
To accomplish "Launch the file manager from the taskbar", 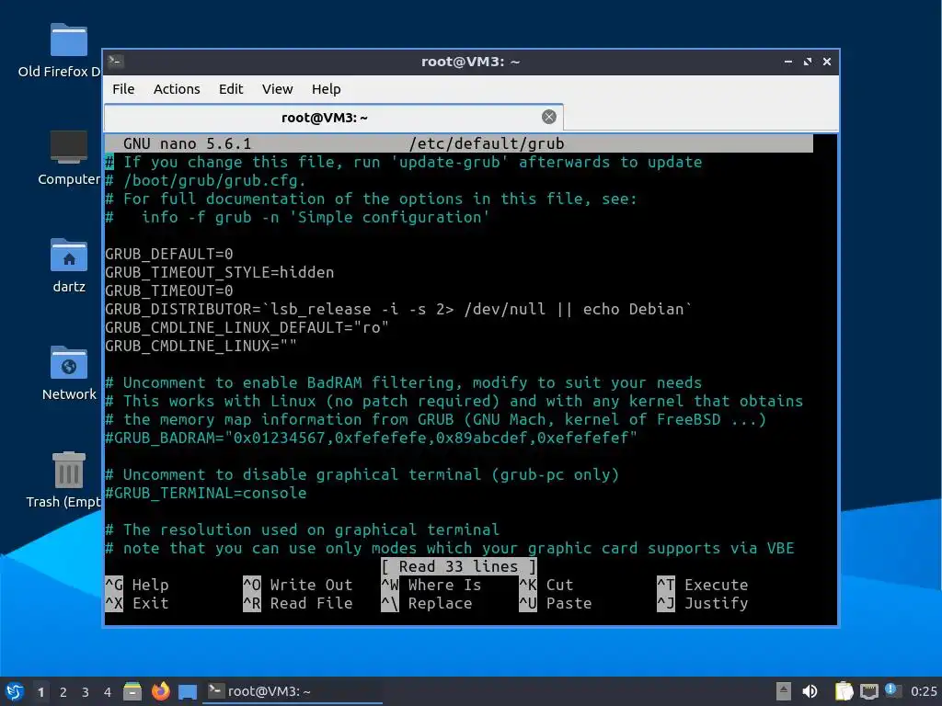I will coord(132,691).
